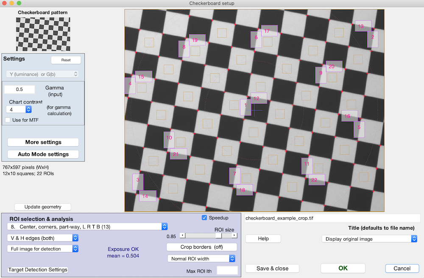Viewport: 424px width, 278px height.
Task: Select ROI box number 1 near center
Action: point(245,107)
